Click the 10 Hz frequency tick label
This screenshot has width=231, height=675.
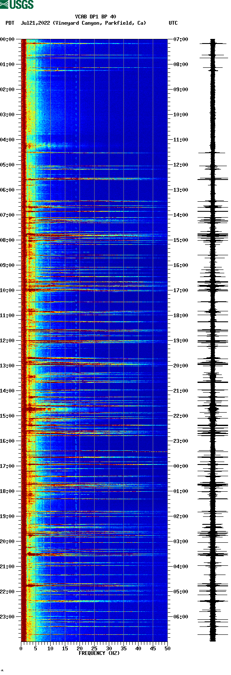point(50,649)
